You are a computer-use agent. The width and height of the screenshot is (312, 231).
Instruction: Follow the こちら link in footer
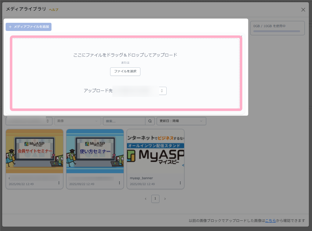[270, 221]
